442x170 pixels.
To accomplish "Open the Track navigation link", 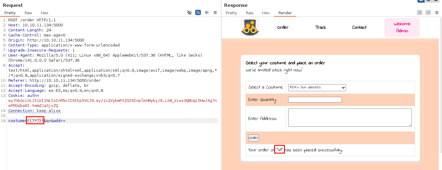I will (x=321, y=27).
